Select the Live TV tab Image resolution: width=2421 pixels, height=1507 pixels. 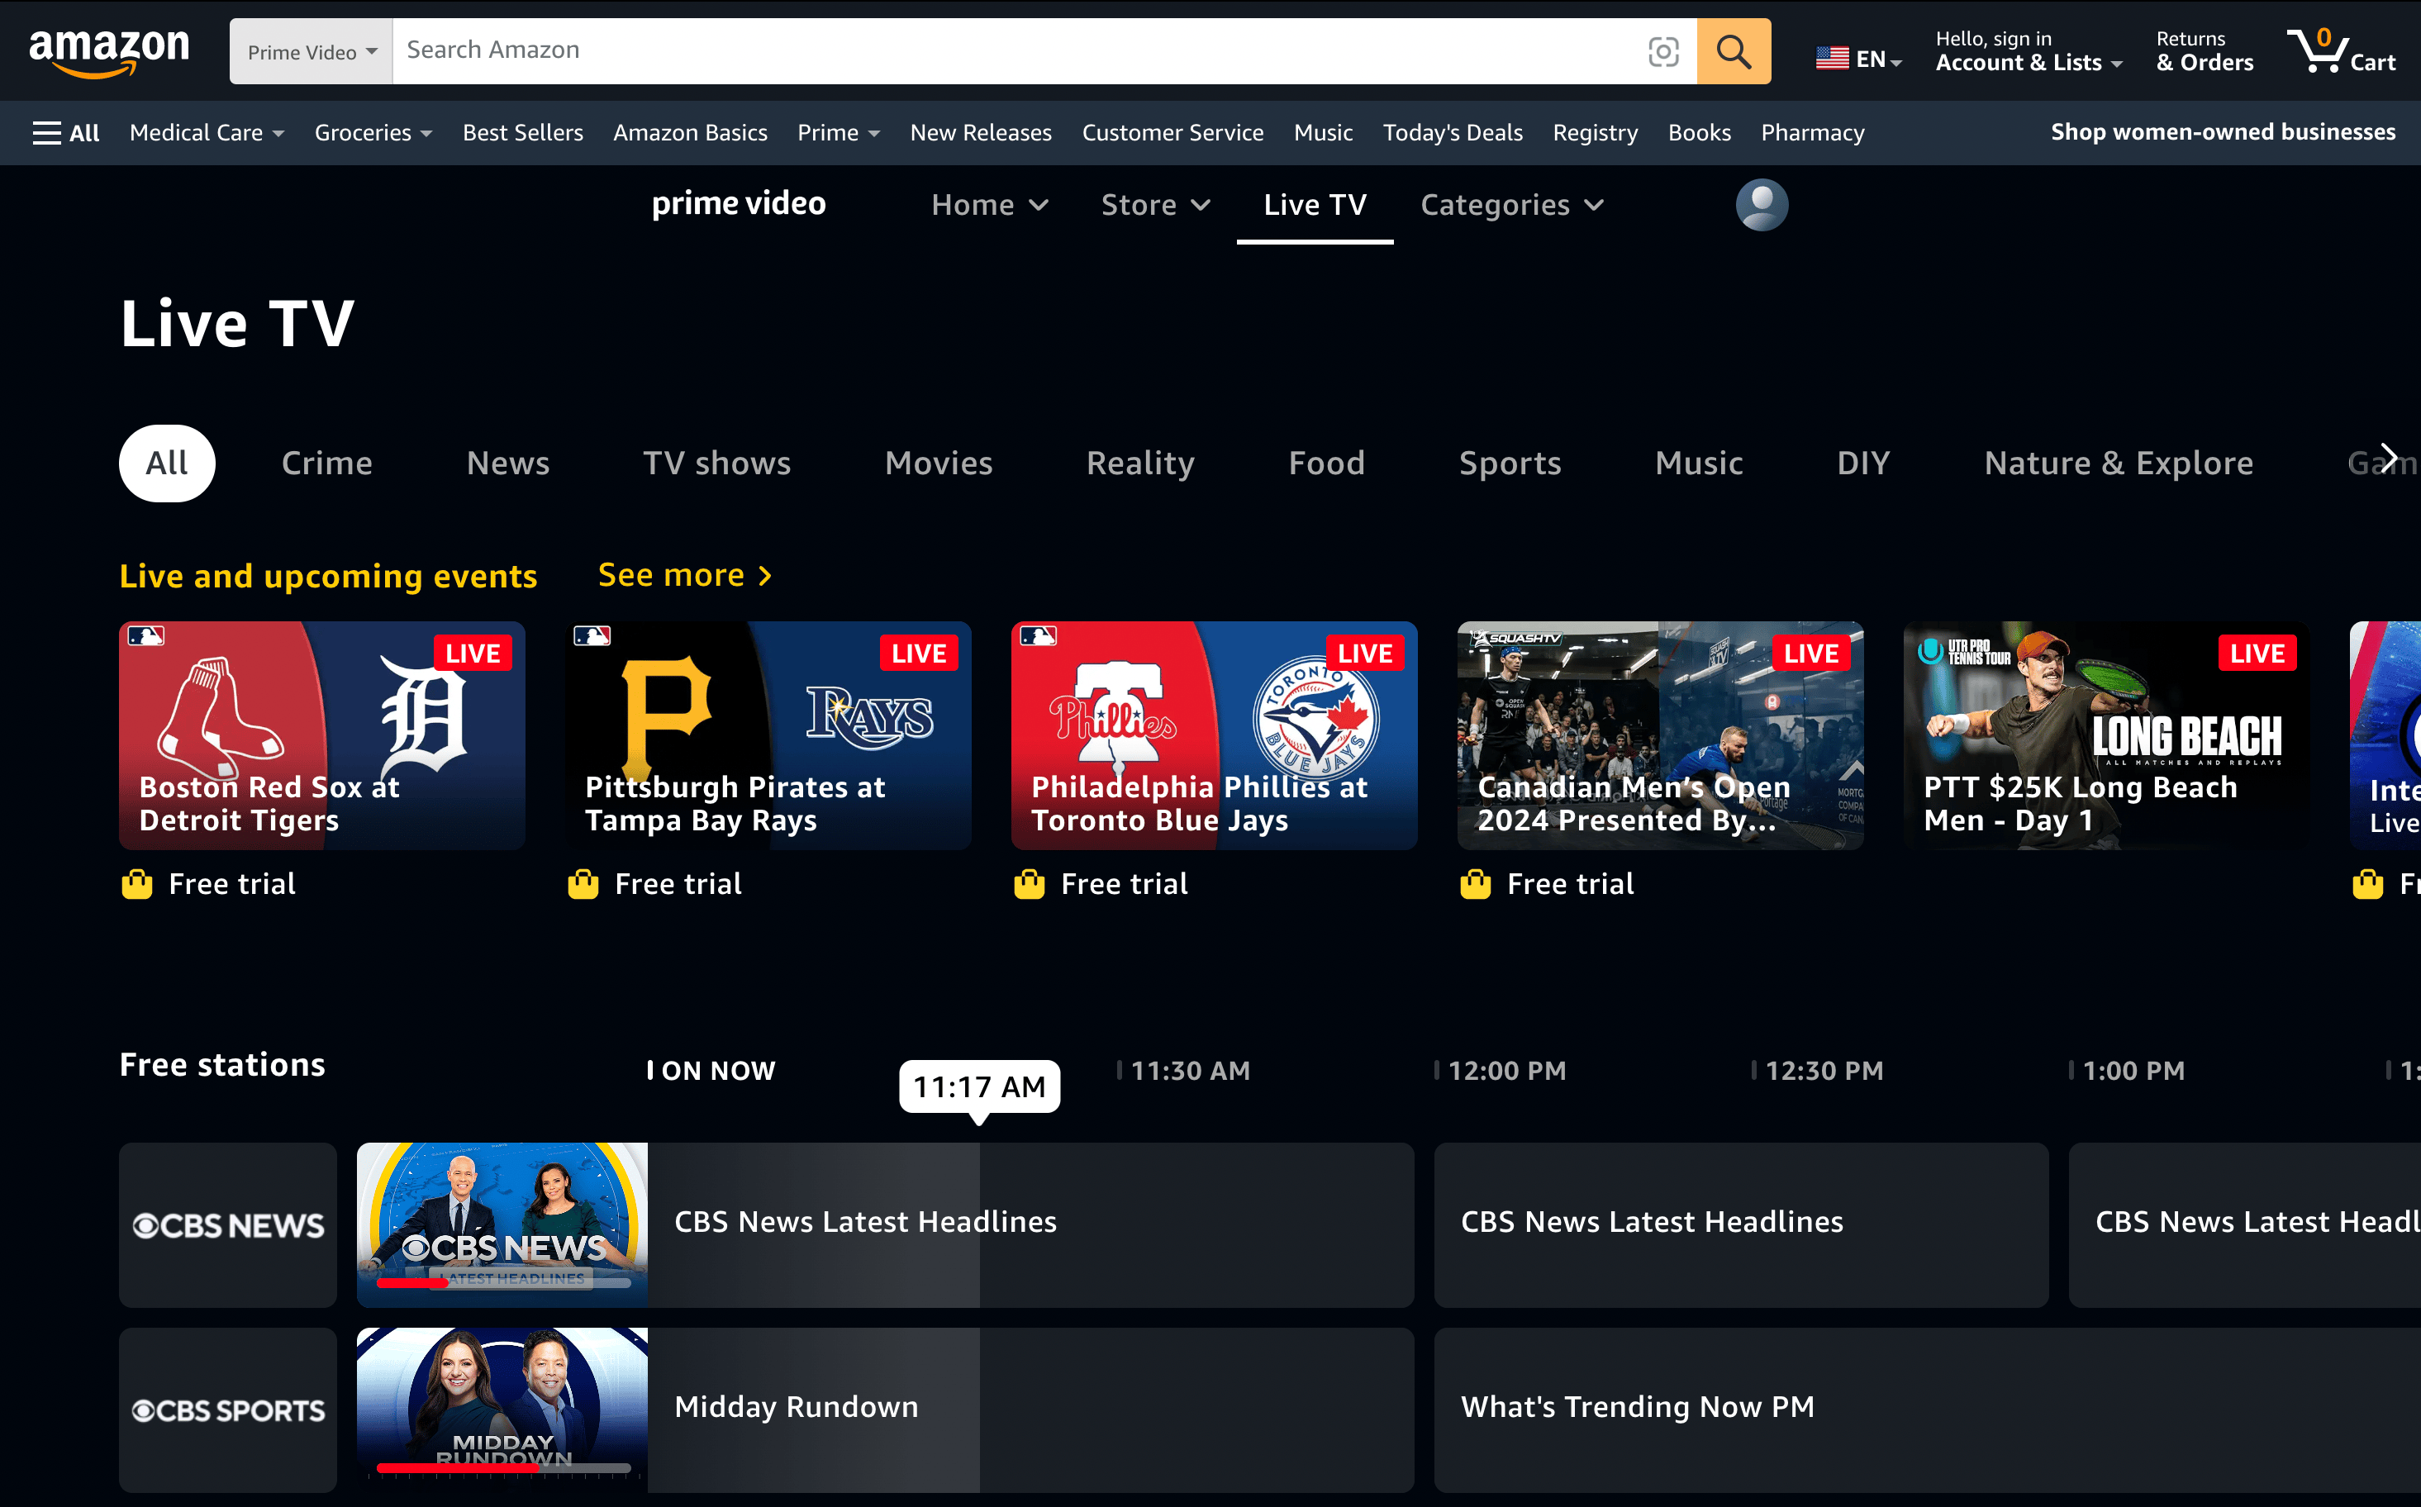pyautogui.click(x=1315, y=204)
